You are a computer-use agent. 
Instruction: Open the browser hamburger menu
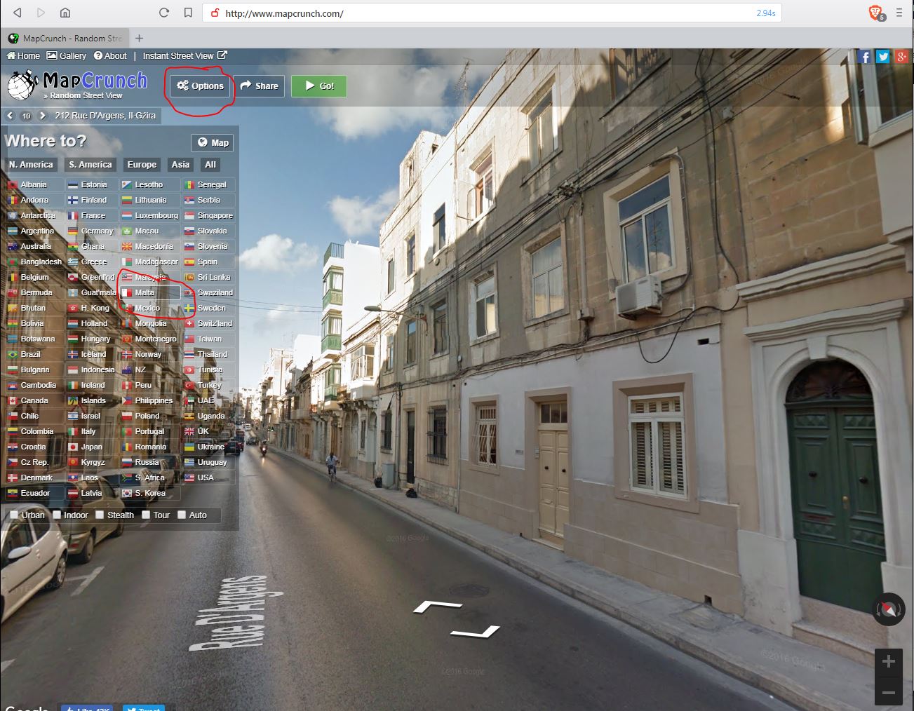click(x=899, y=13)
